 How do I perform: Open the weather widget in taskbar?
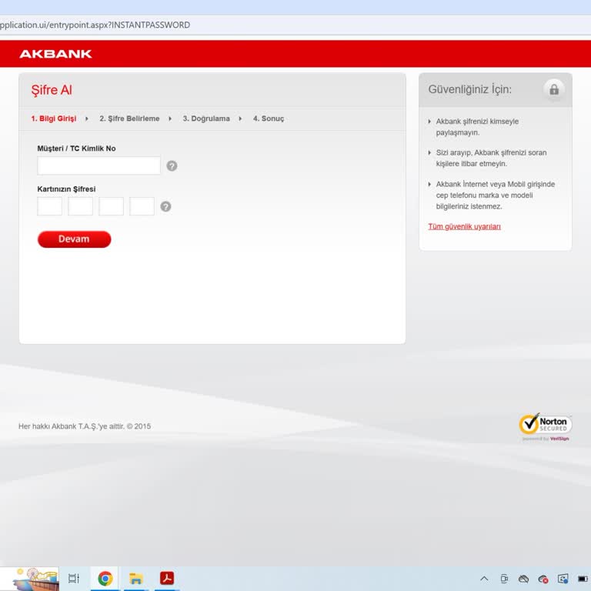point(35,578)
